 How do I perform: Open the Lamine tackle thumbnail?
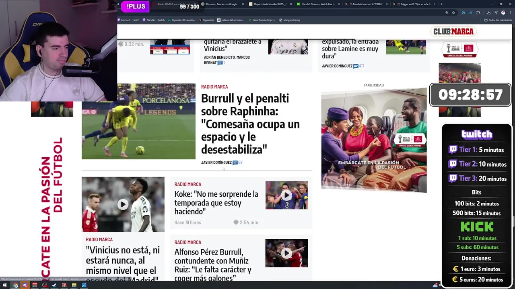[x=406, y=47]
